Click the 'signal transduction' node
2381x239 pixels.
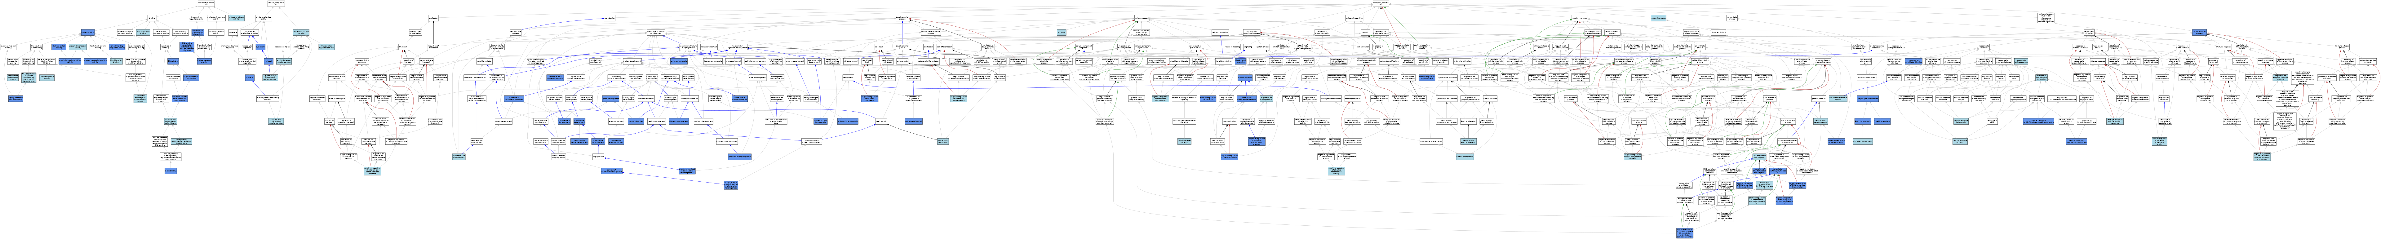pyautogui.click(x=1224, y=61)
